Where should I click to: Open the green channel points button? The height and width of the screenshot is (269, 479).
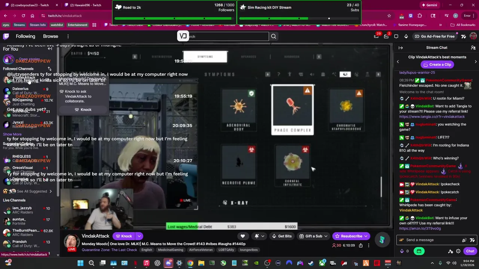419,251
